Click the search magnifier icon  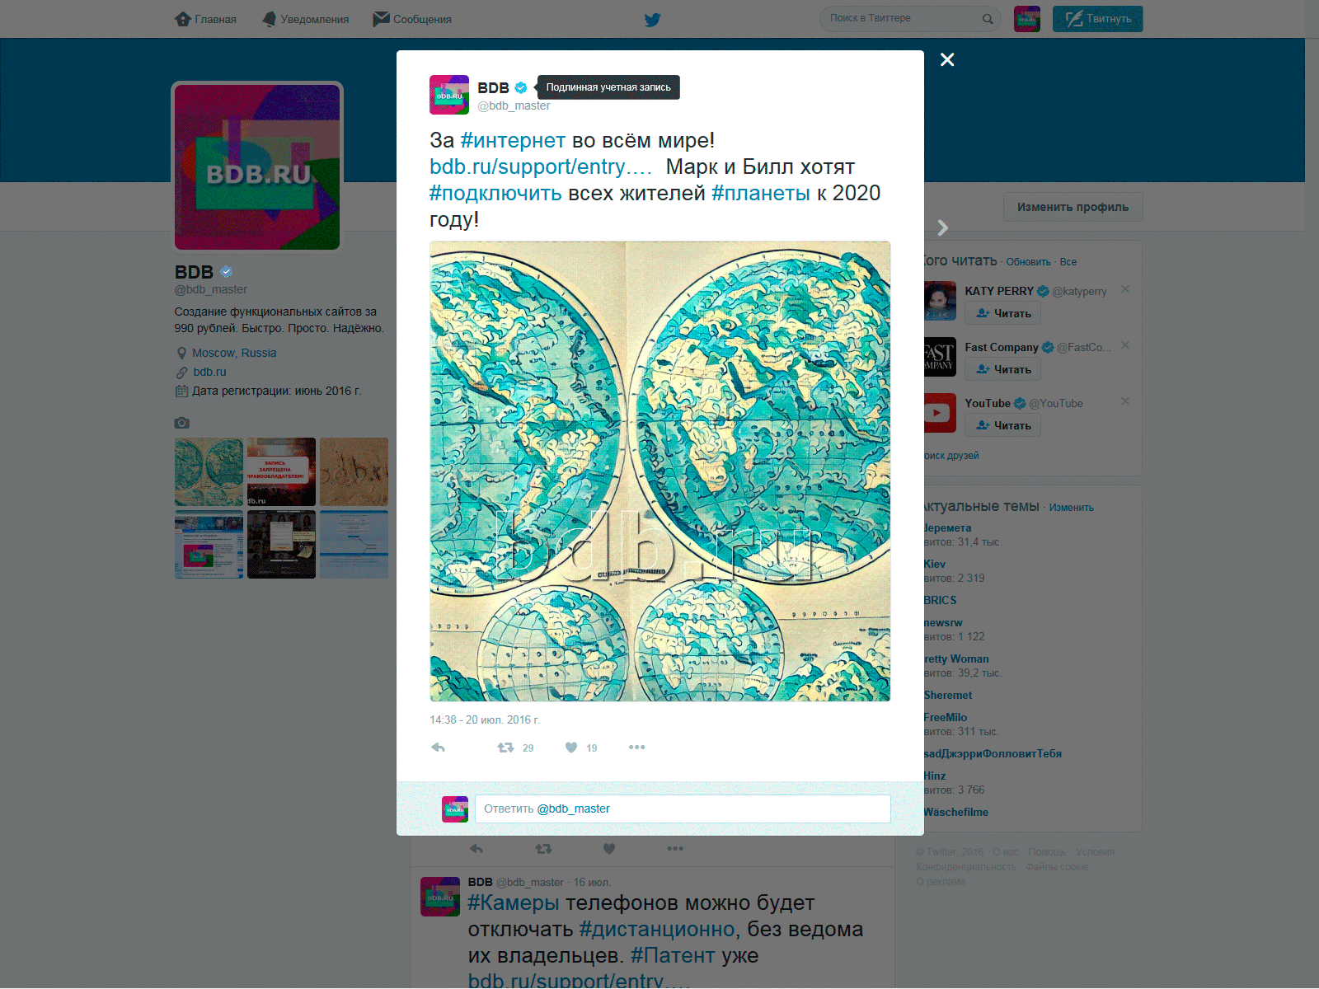tap(988, 19)
